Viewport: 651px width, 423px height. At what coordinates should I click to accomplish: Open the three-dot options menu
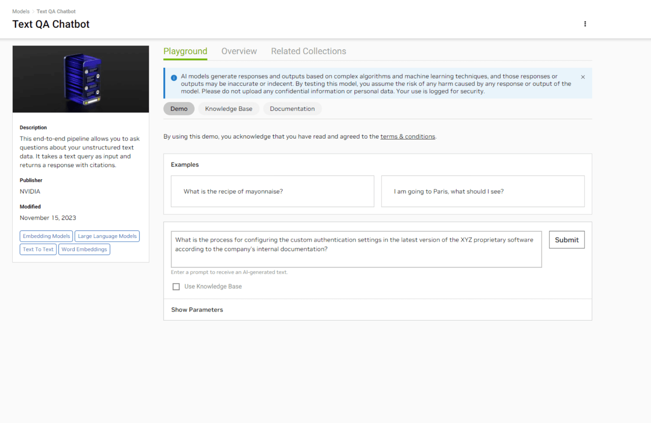click(x=585, y=24)
